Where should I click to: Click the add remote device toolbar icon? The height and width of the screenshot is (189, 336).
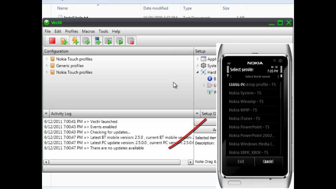pos(98,41)
